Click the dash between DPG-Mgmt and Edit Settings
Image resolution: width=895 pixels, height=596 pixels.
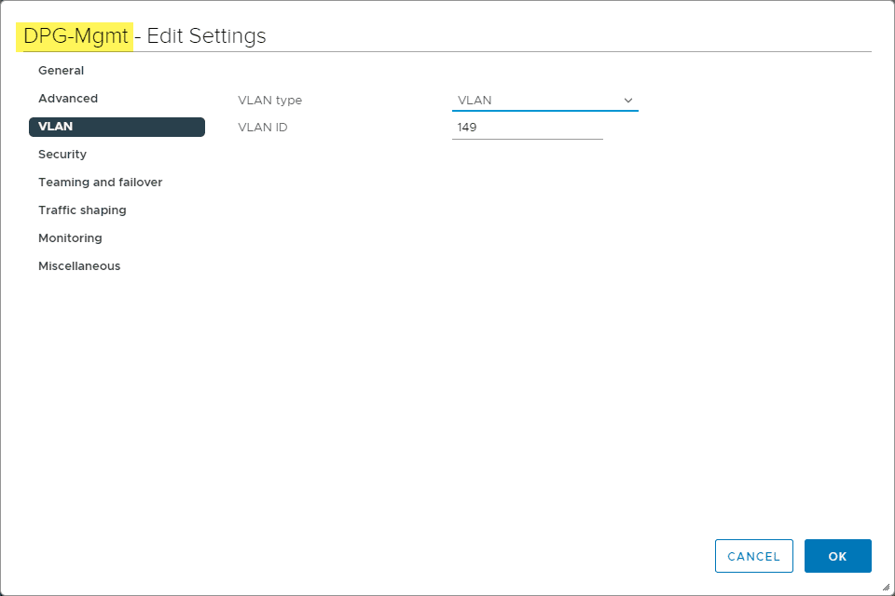point(139,36)
